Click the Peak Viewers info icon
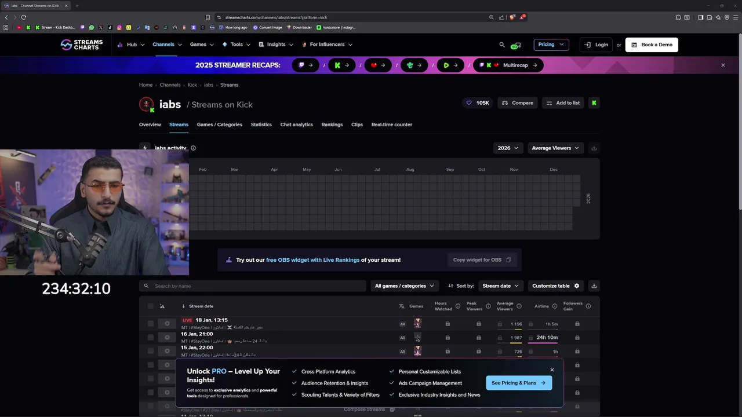 (x=488, y=306)
